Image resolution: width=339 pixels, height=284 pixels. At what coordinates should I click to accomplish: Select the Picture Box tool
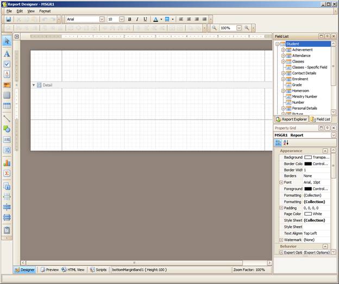(7, 85)
